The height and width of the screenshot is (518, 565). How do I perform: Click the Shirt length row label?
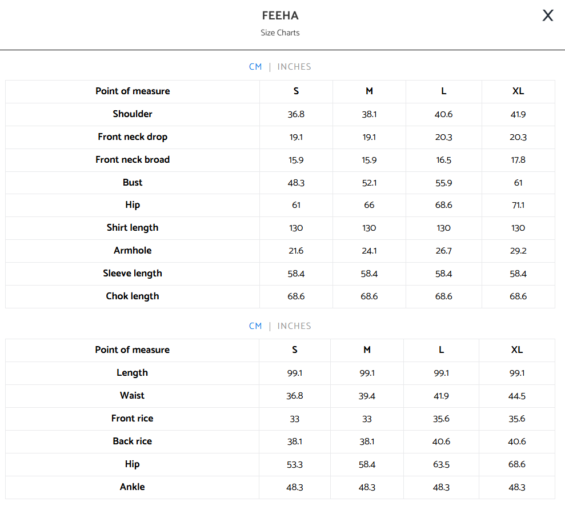coord(133,228)
